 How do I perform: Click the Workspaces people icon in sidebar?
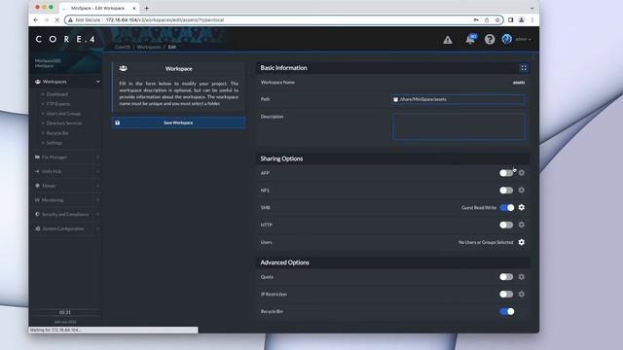[x=38, y=82]
